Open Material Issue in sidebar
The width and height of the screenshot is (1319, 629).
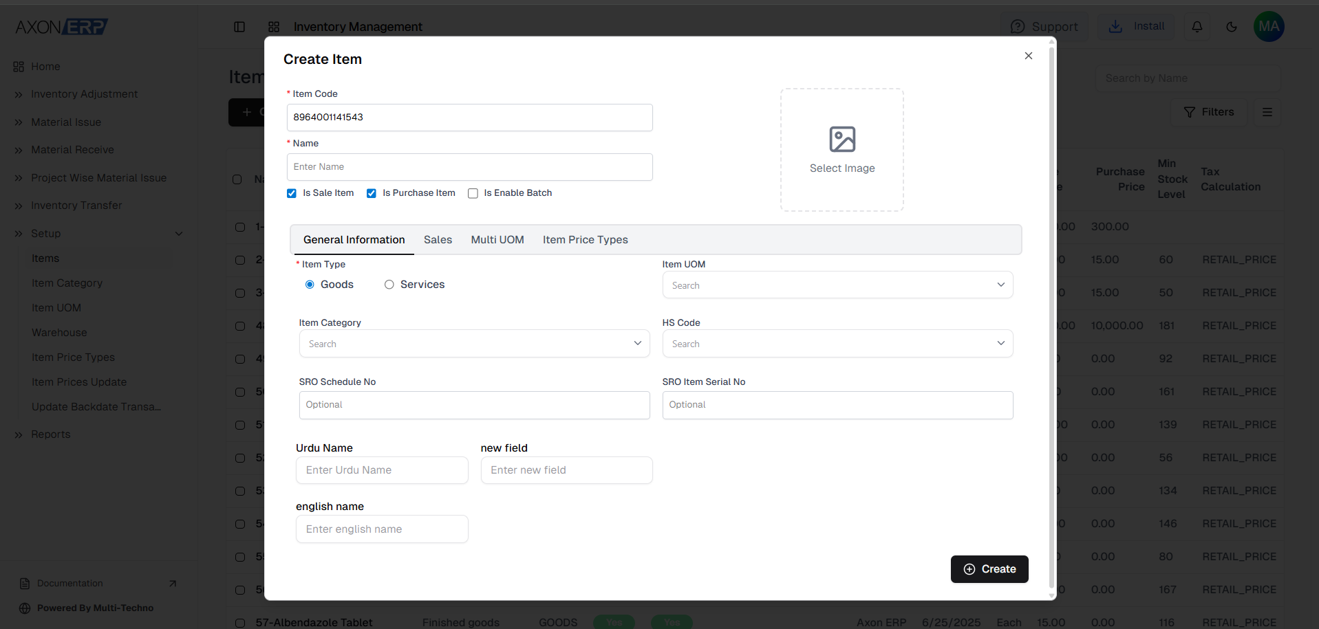pyautogui.click(x=66, y=122)
